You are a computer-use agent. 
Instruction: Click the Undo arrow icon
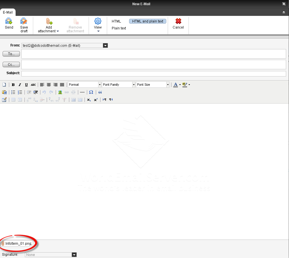click(x=44, y=92)
